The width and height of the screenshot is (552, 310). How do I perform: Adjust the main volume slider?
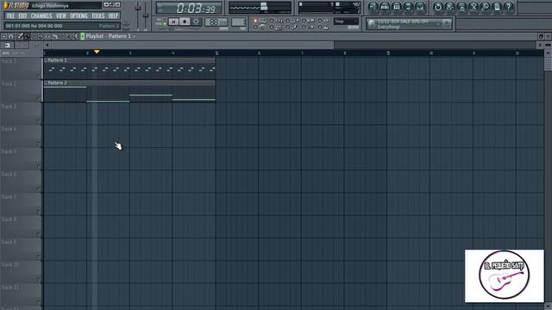(x=138, y=15)
